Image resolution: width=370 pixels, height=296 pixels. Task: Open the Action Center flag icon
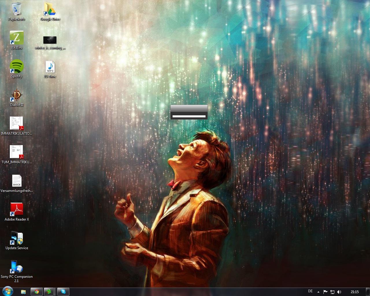click(x=325, y=292)
